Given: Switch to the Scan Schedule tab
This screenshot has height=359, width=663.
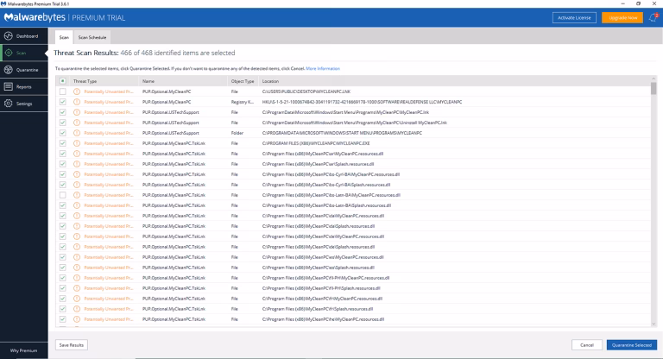Looking at the screenshot, I should point(92,38).
